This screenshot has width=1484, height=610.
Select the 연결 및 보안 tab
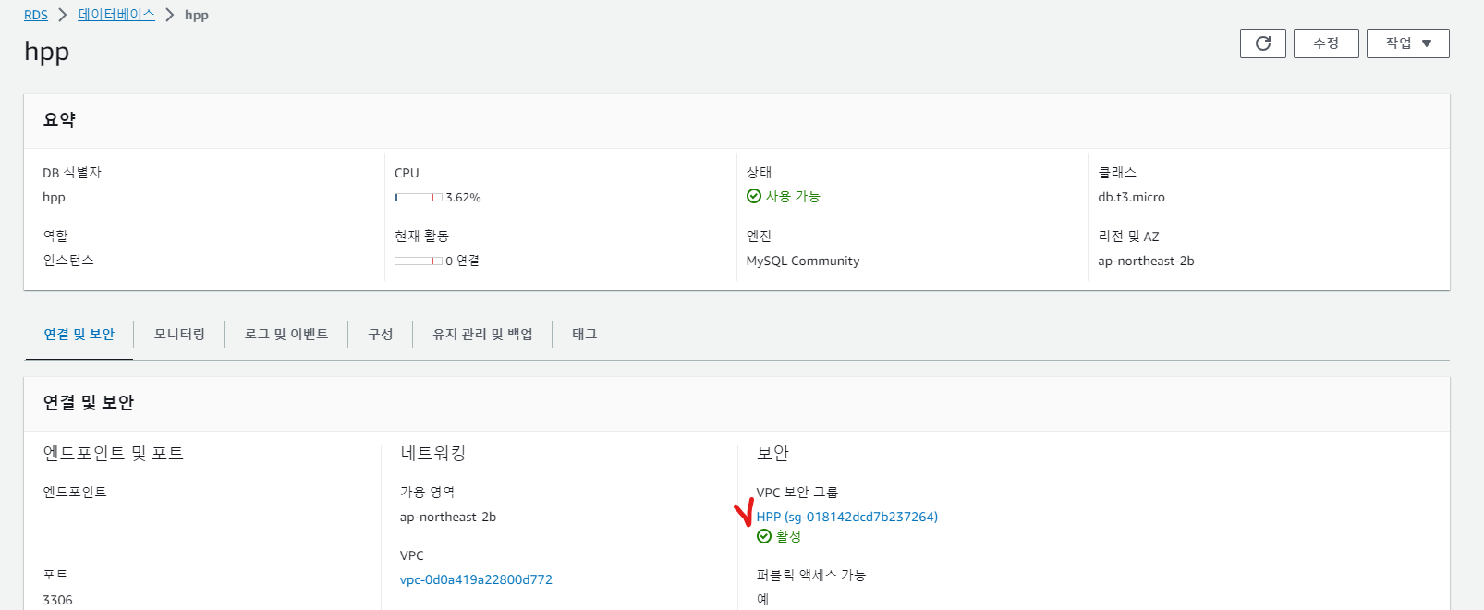79,334
